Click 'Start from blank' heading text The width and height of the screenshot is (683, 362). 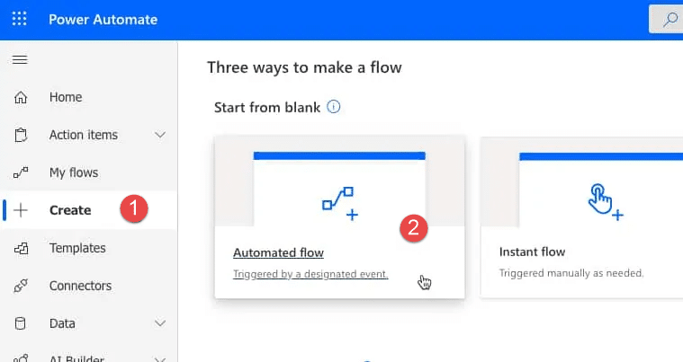267,107
